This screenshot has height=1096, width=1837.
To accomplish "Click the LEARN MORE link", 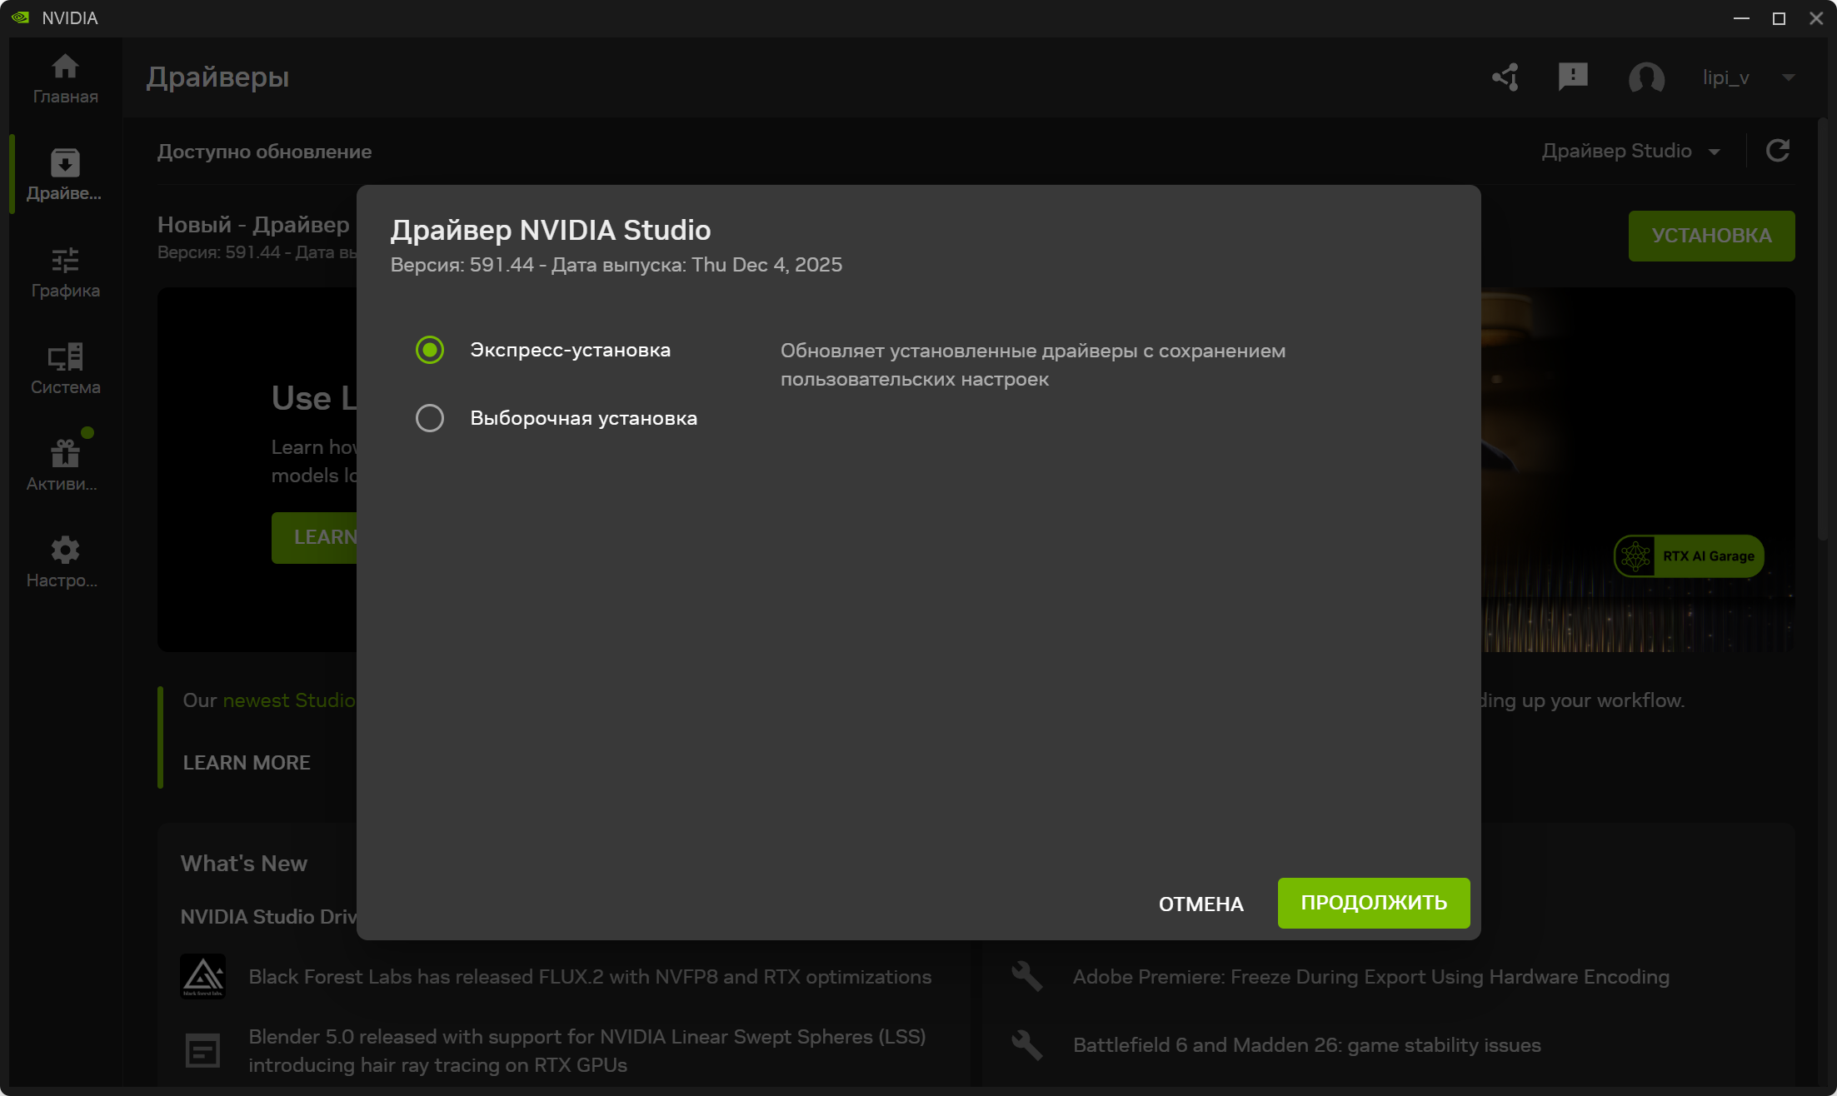I will tap(247, 763).
